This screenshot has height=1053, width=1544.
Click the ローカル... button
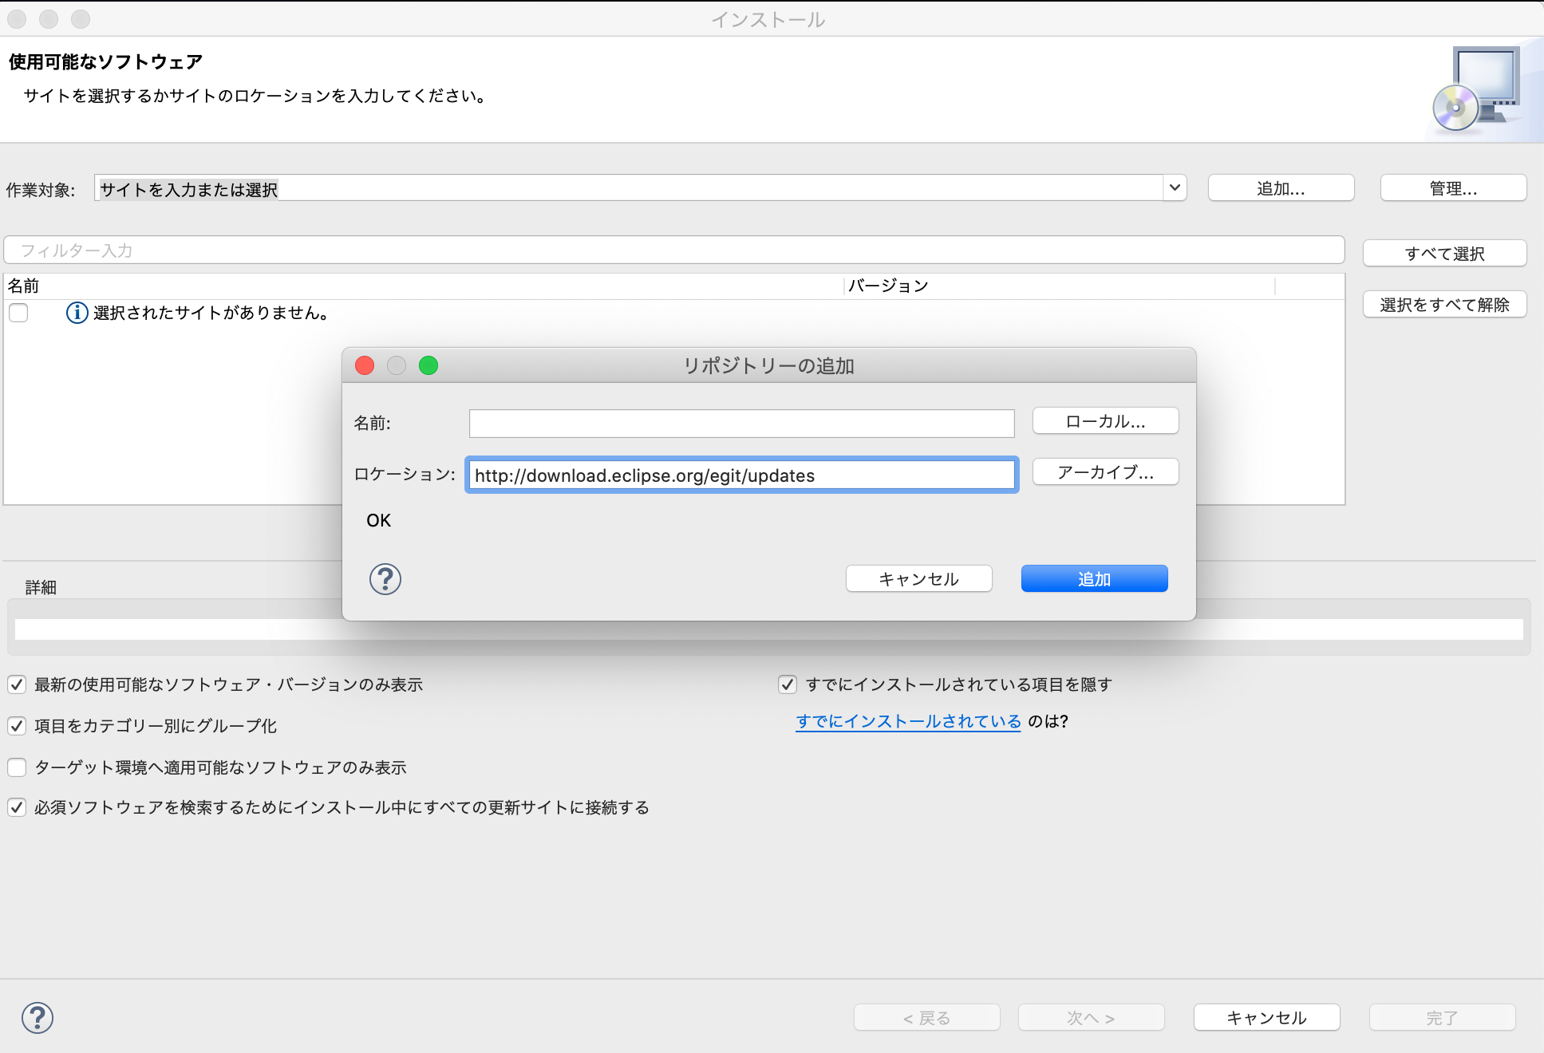click(x=1105, y=421)
